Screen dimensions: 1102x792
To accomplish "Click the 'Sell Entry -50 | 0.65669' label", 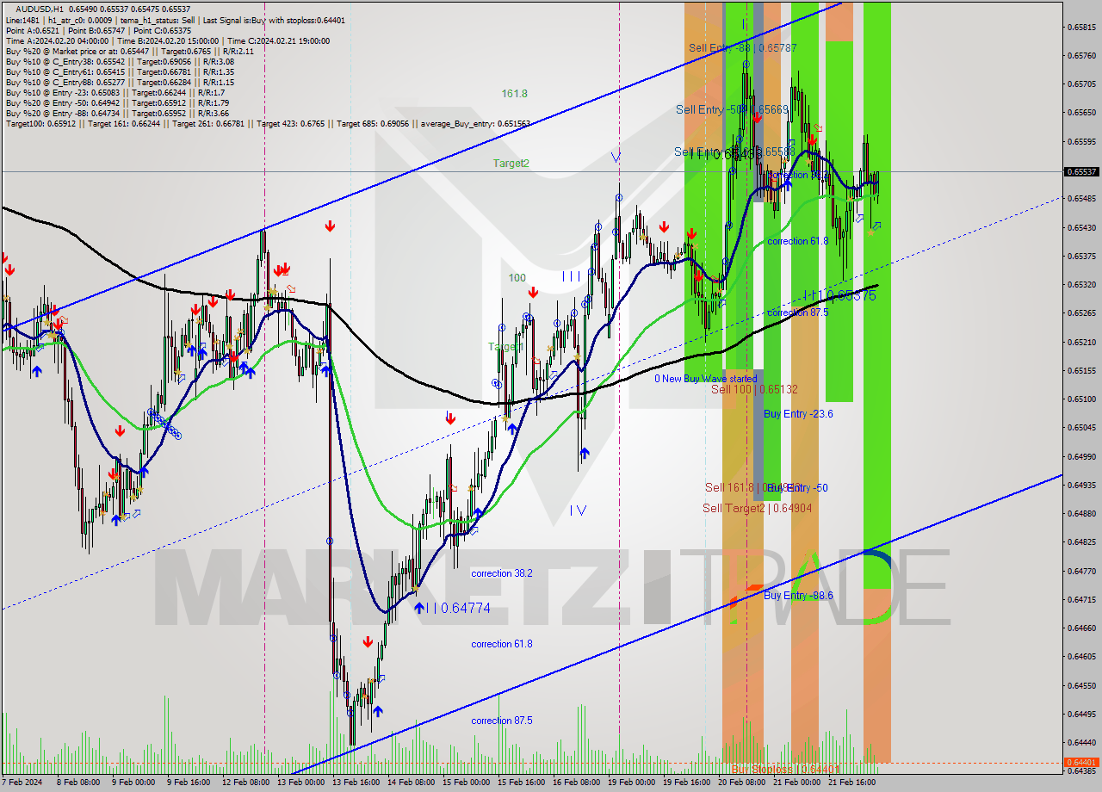I will click(732, 109).
